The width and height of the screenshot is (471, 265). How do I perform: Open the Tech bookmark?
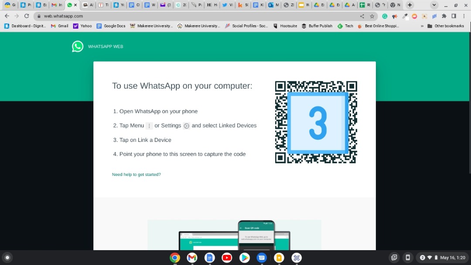345,26
